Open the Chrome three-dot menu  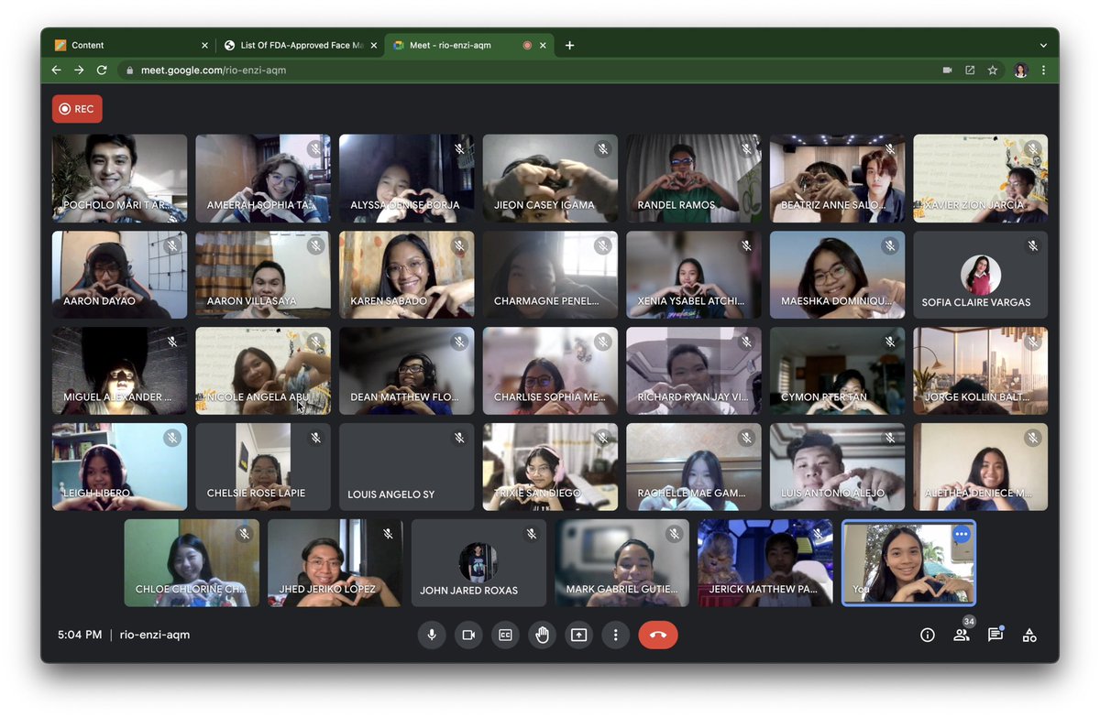coord(1043,70)
